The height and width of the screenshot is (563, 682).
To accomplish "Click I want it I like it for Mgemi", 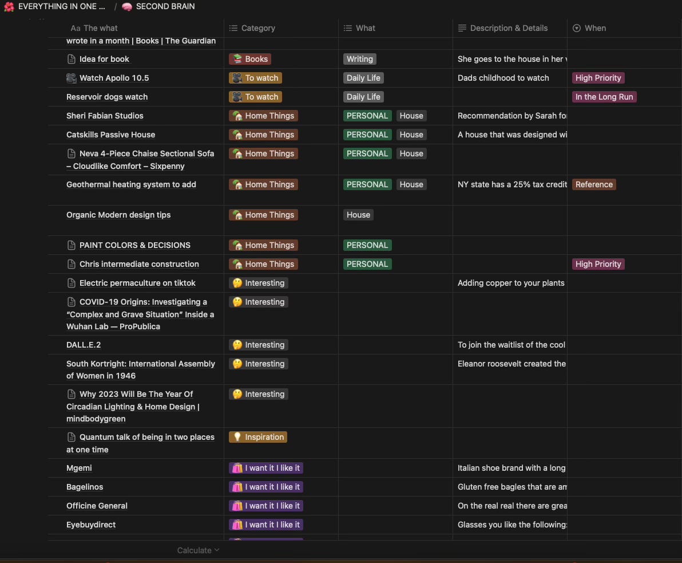I will pos(265,468).
